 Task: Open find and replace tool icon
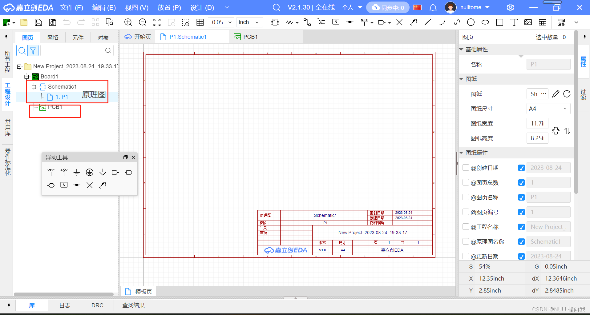tap(110, 22)
